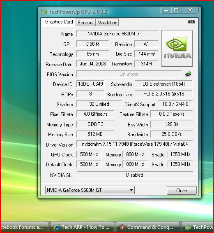This screenshot has width=214, height=233.
Task: Click the BIOS save chip icon
Action: tap(189, 74)
